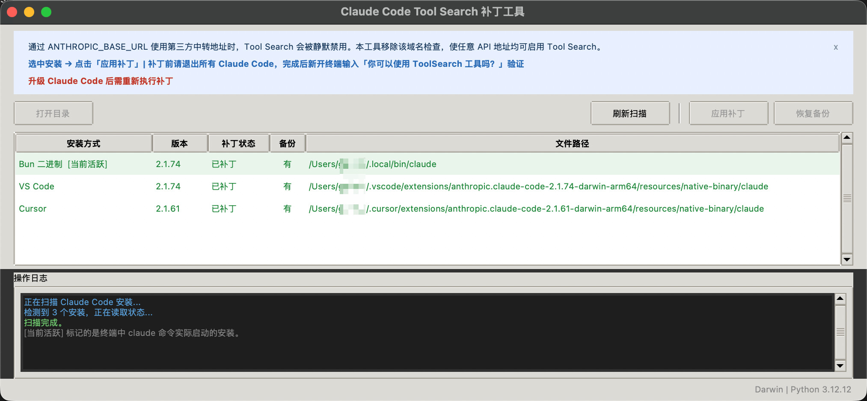Close the window with the red button
The width and height of the screenshot is (867, 401).
point(12,12)
